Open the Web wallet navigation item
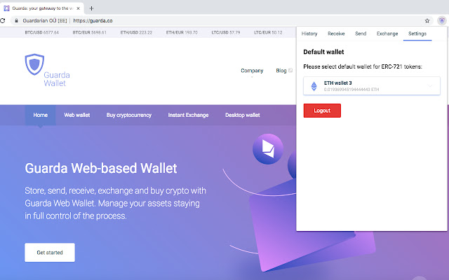The image size is (449, 280). coord(77,115)
